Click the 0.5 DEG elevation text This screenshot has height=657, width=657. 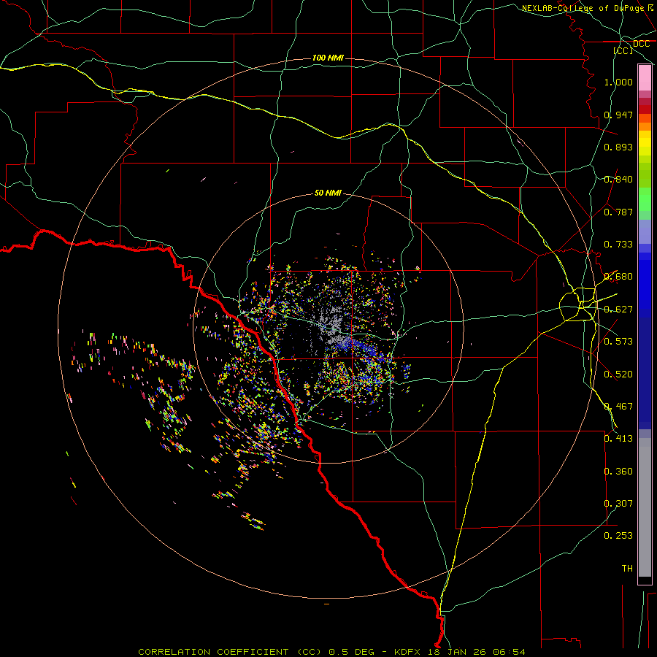click(x=352, y=652)
